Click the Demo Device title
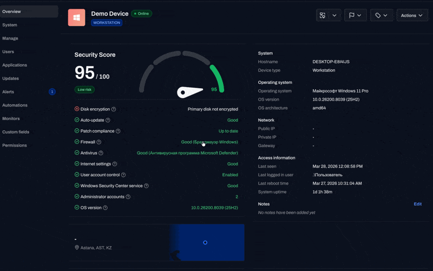The image size is (433, 271). click(x=110, y=14)
